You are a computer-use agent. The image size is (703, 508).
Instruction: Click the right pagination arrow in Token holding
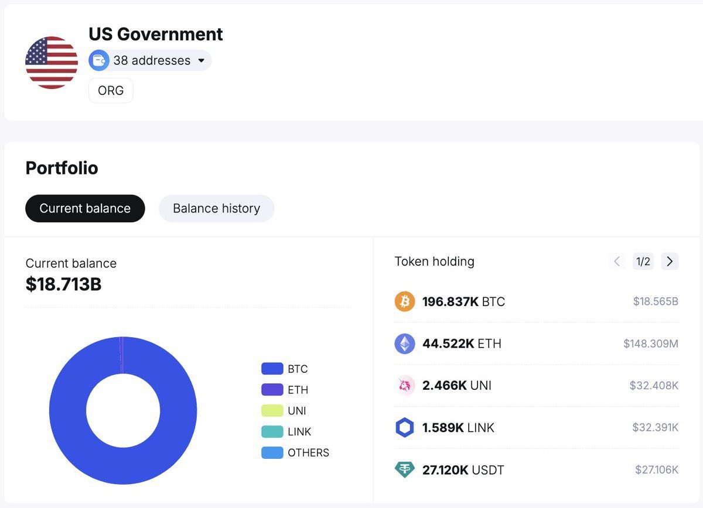click(x=670, y=262)
